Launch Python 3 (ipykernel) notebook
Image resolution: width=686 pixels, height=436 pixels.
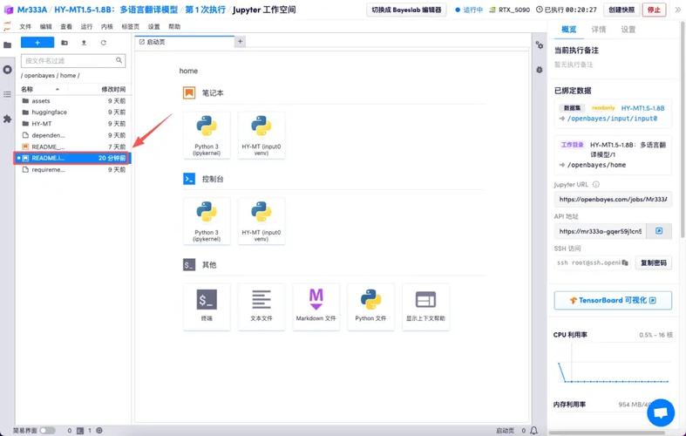[207, 135]
